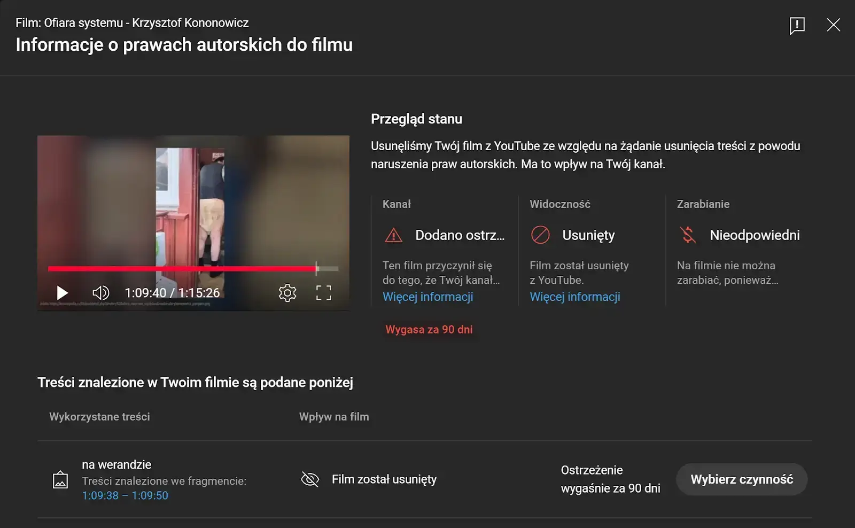Click the crossed-eye icon beside 'Film został usunięty'
This screenshot has width=855, height=528.
(x=309, y=479)
